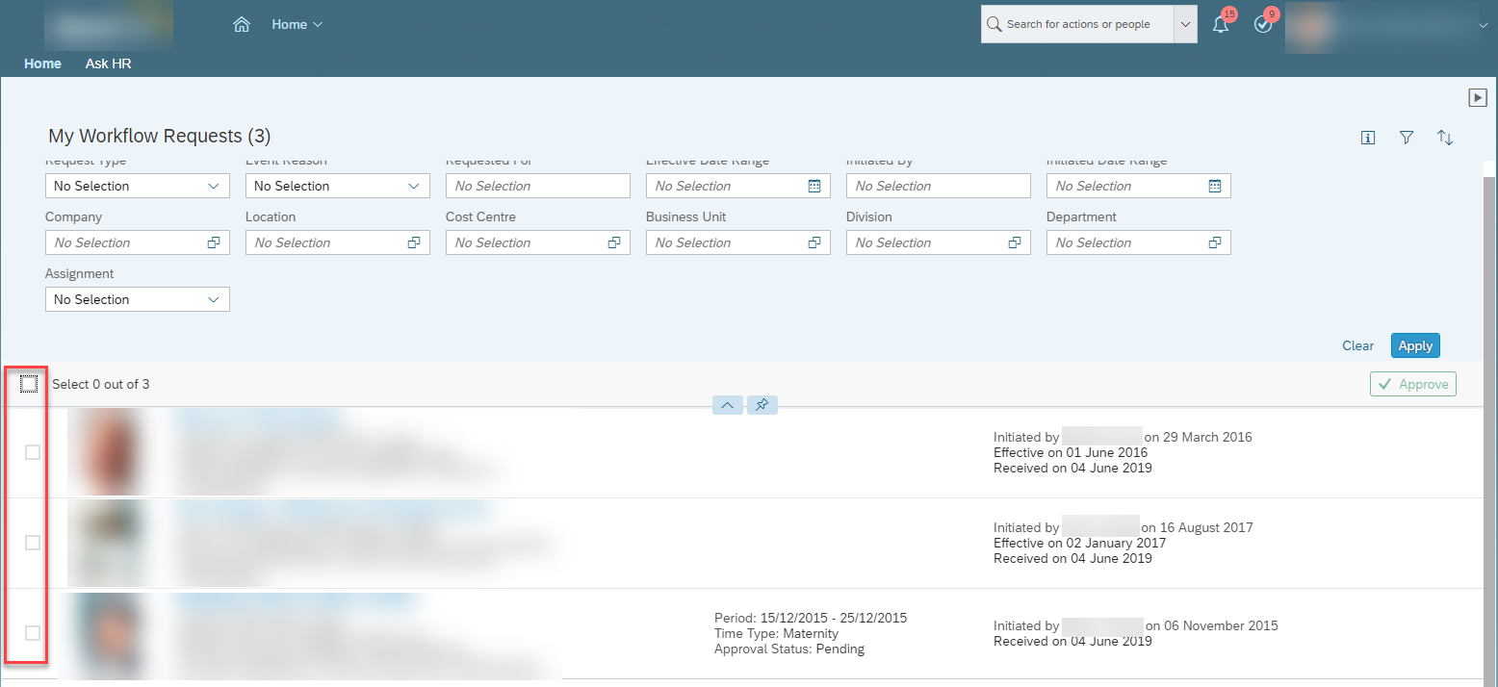
Task: Open the Assignment dropdown
Action: [138, 299]
